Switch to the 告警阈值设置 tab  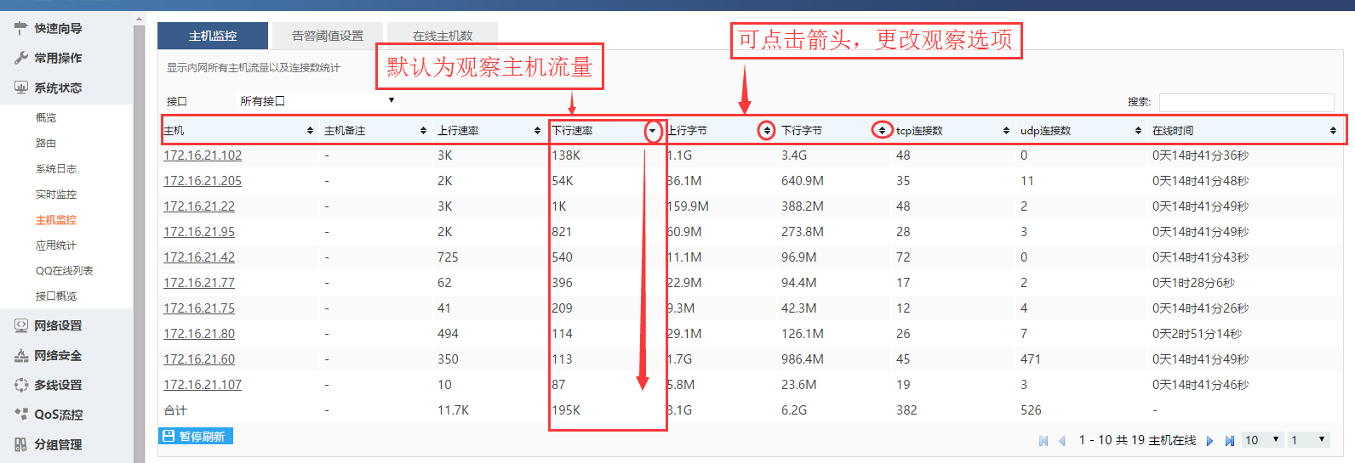coord(327,36)
